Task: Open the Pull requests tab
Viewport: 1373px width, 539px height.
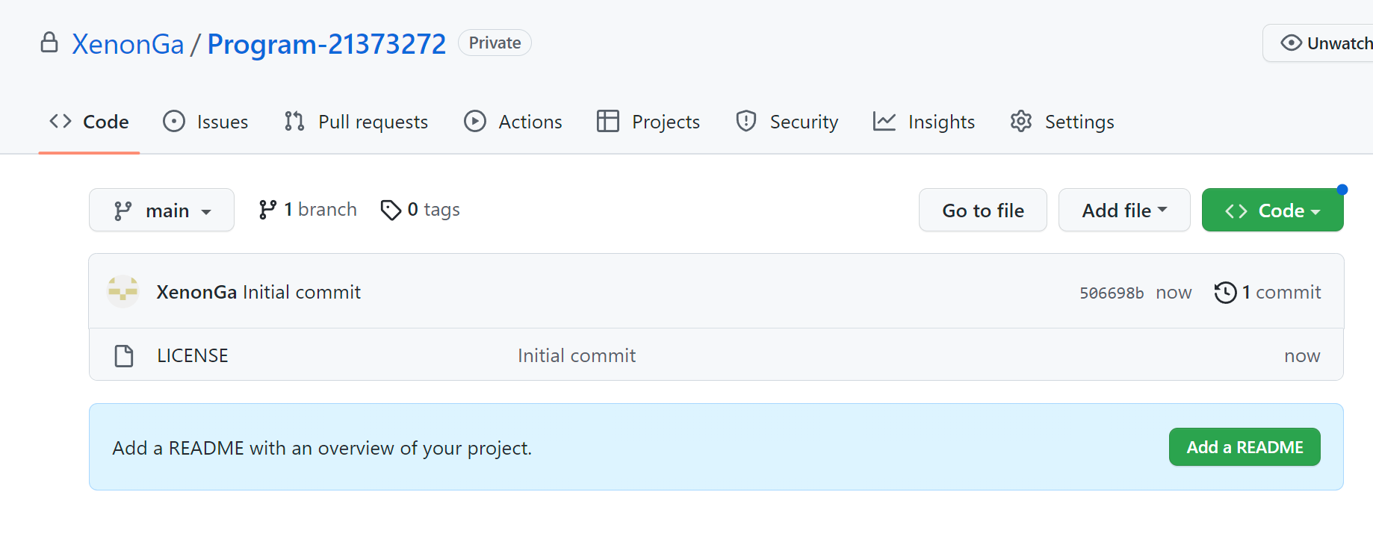Action: (356, 122)
